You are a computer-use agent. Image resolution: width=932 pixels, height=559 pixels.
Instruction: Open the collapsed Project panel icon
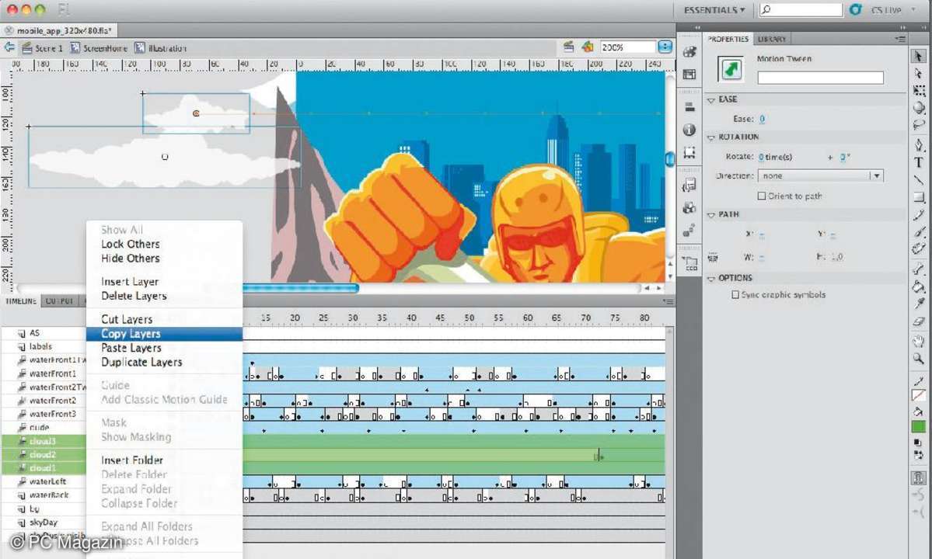click(689, 263)
